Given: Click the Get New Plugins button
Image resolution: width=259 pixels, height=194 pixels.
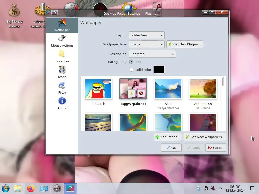Looking at the screenshot, I should [185, 44].
